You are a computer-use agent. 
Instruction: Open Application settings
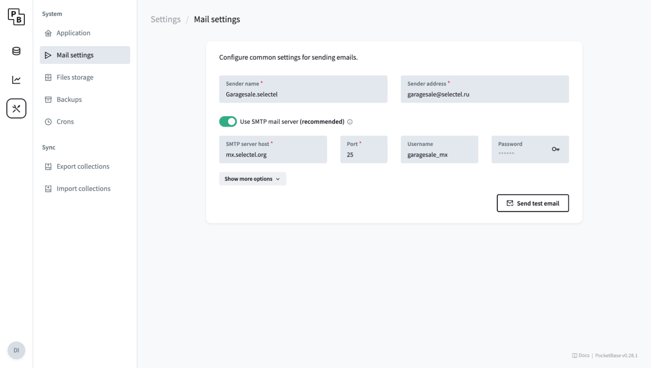pos(85,33)
